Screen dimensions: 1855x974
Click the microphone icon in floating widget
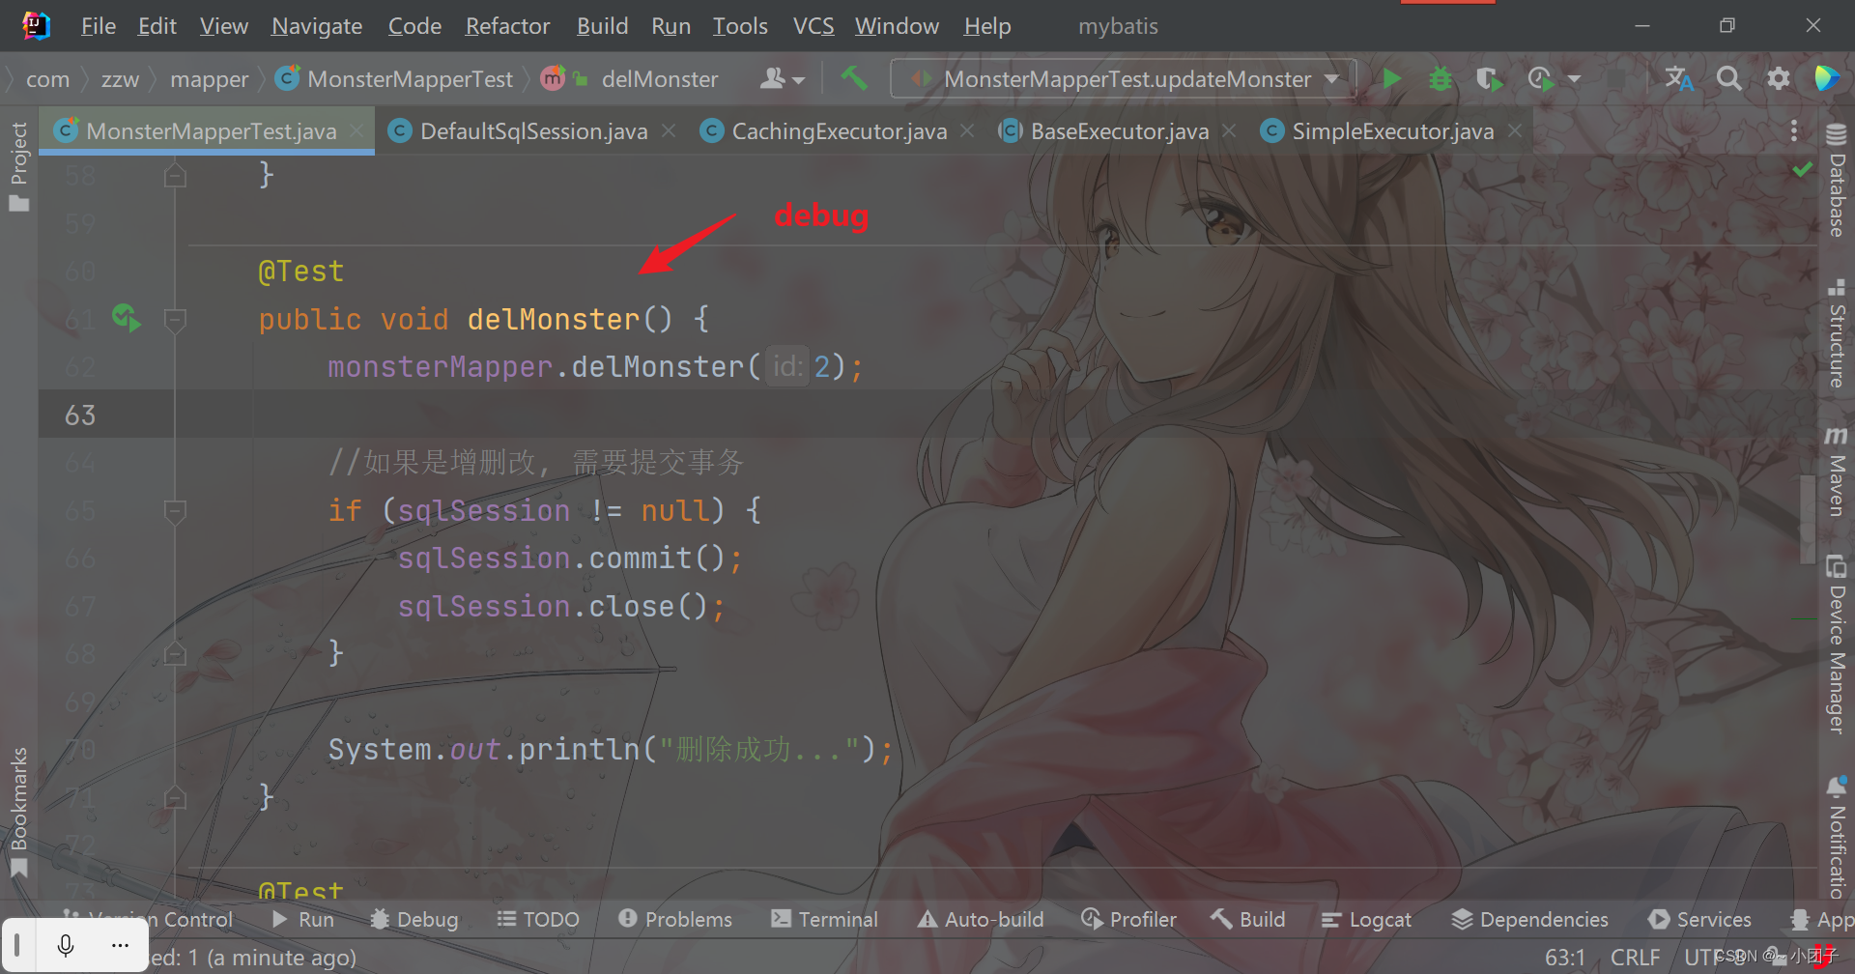click(x=66, y=945)
